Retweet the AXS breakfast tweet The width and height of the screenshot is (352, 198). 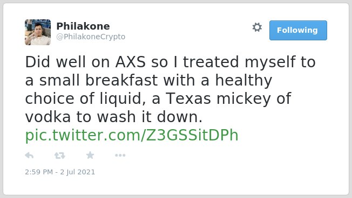pos(60,155)
